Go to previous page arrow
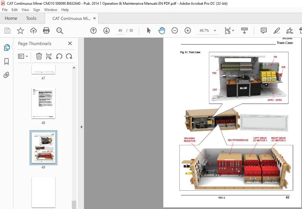The height and width of the screenshot is (209, 302). pos(93,31)
